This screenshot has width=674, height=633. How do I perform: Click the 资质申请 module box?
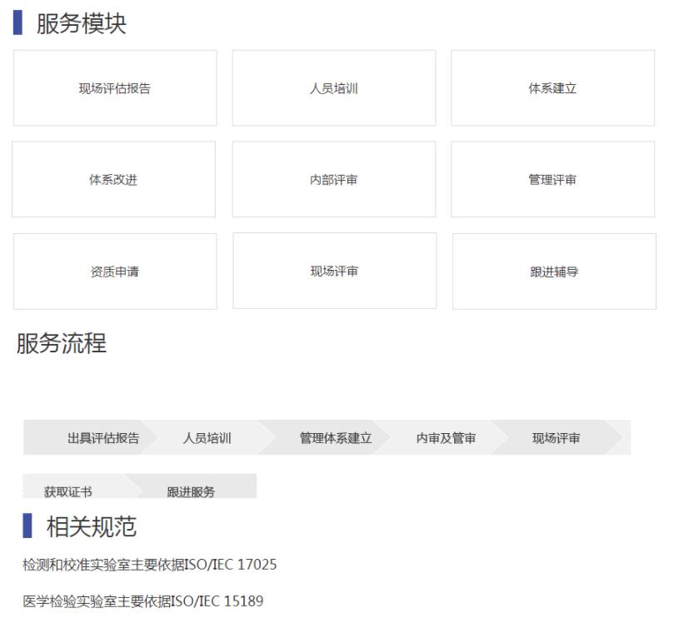(115, 272)
